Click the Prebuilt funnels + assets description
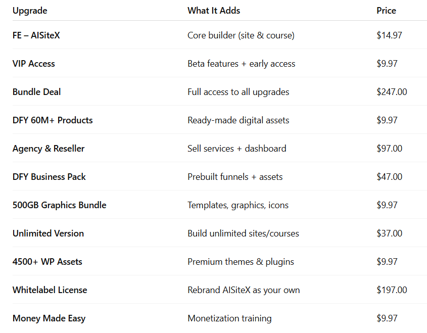Viewport: 427px width, 333px height. (235, 177)
